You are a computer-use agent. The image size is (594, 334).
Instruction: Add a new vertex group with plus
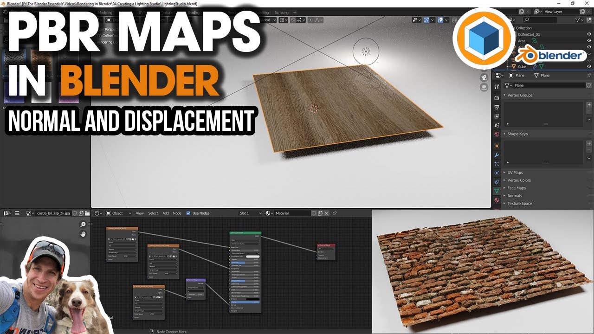pos(589,105)
